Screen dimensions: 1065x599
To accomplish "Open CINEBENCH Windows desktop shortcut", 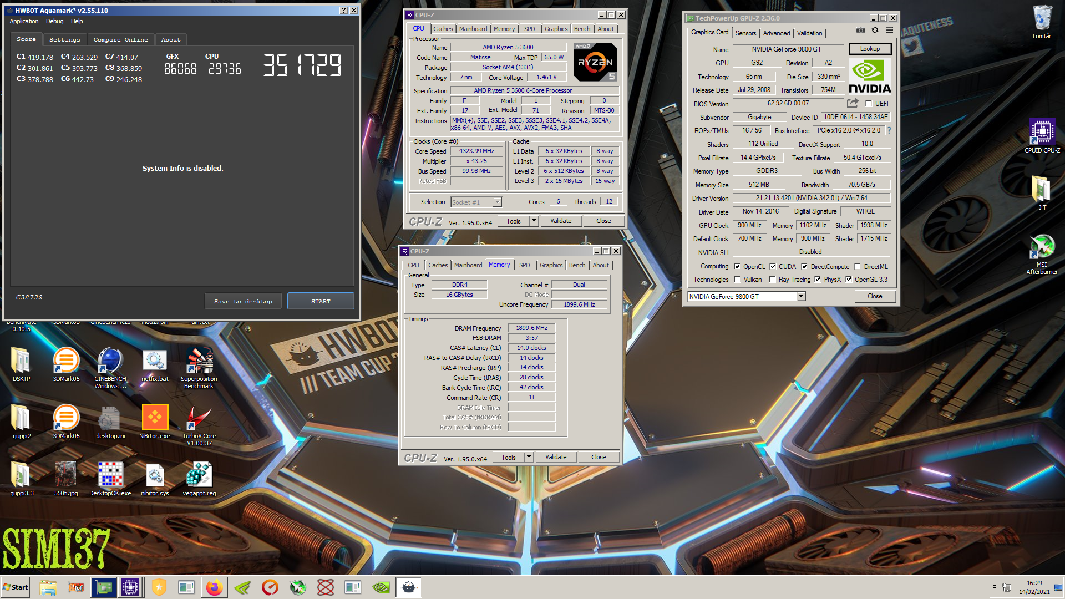I will tap(110, 368).
